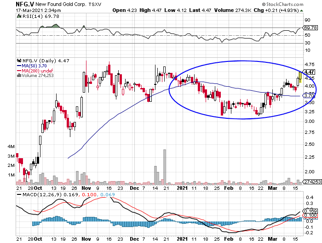
Task: Click the 4.75 price axis label
Action: pos(310,65)
